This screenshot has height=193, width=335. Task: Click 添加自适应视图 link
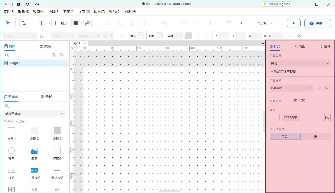click(x=283, y=72)
